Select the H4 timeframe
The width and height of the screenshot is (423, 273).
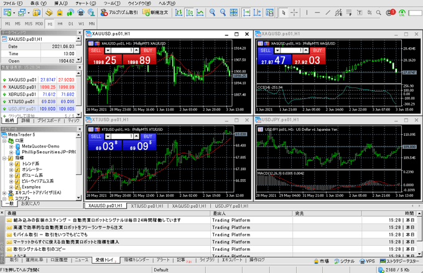click(x=60, y=24)
